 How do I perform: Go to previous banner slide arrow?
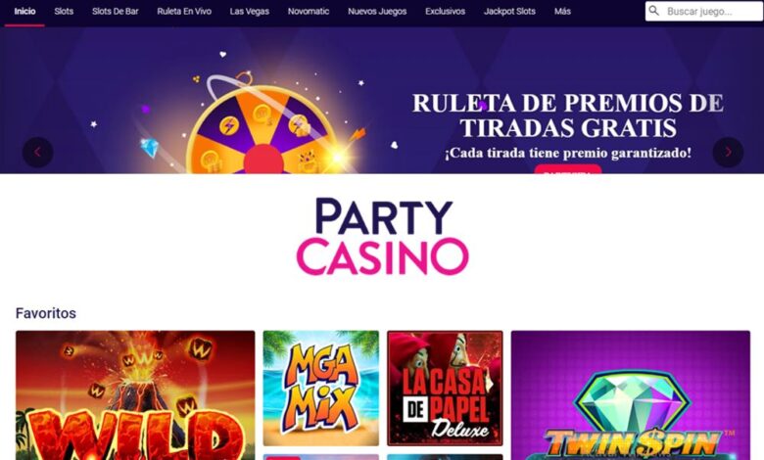tap(37, 153)
